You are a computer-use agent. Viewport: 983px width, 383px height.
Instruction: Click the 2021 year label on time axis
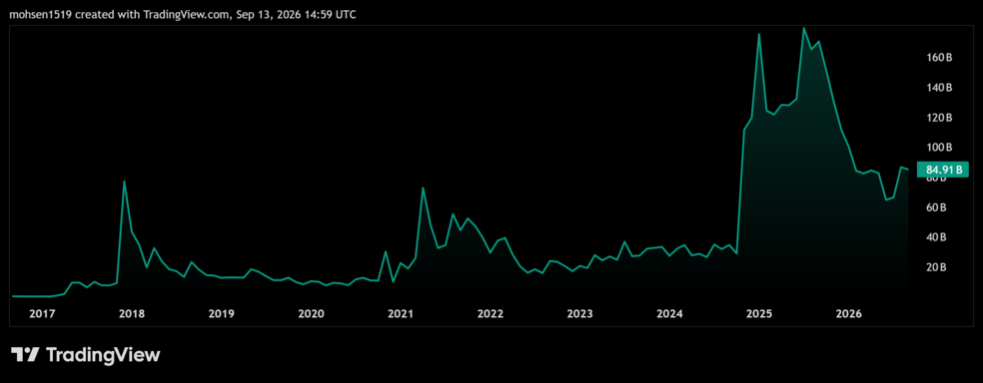(x=401, y=313)
